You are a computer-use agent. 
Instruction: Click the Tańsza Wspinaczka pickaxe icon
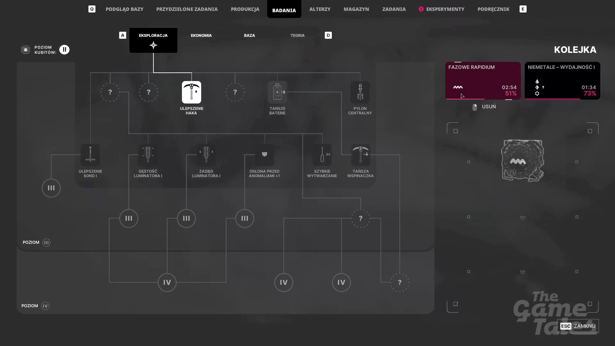[x=361, y=155]
